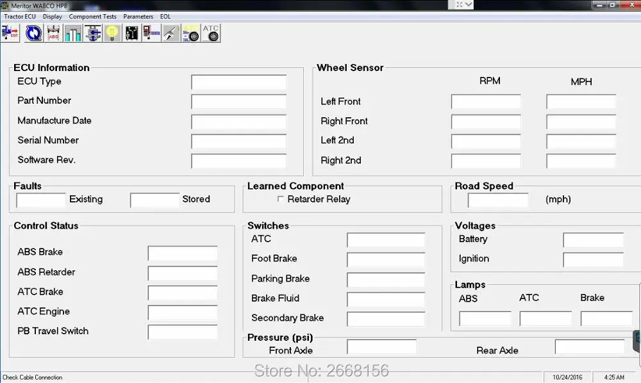Click the 4:25 AM time in status bar

tap(615, 377)
